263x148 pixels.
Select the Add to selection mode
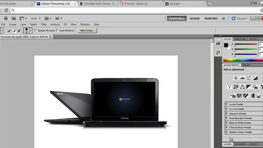(x=14, y=30)
